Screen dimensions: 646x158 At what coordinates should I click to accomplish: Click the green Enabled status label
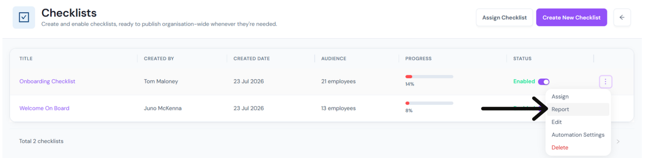point(524,82)
